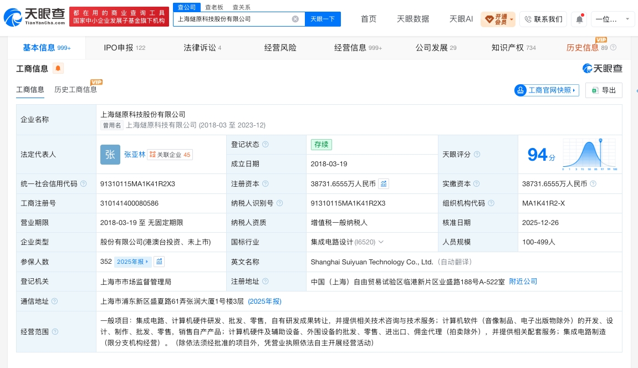
Task: Click the 天眼一下 search button
Action: pos(323,19)
